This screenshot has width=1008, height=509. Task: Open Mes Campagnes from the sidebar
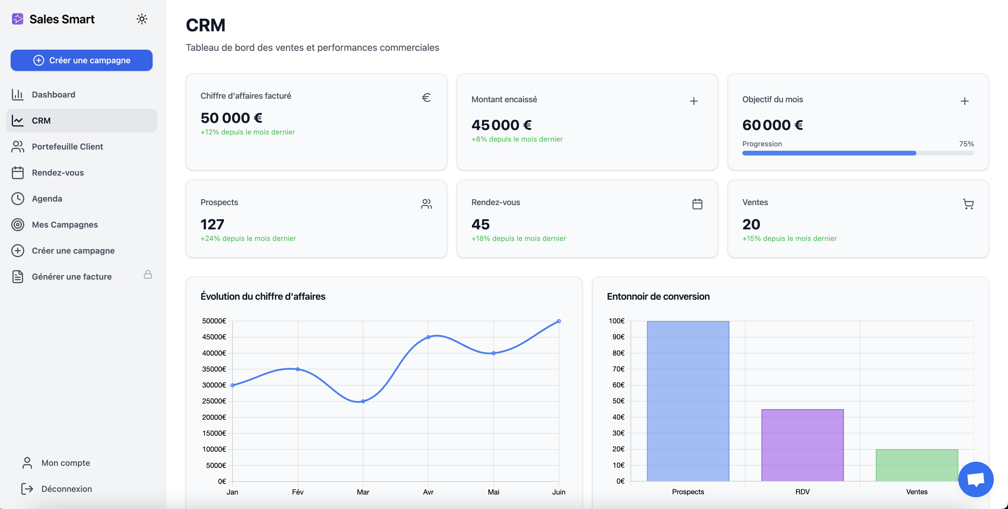tap(64, 224)
